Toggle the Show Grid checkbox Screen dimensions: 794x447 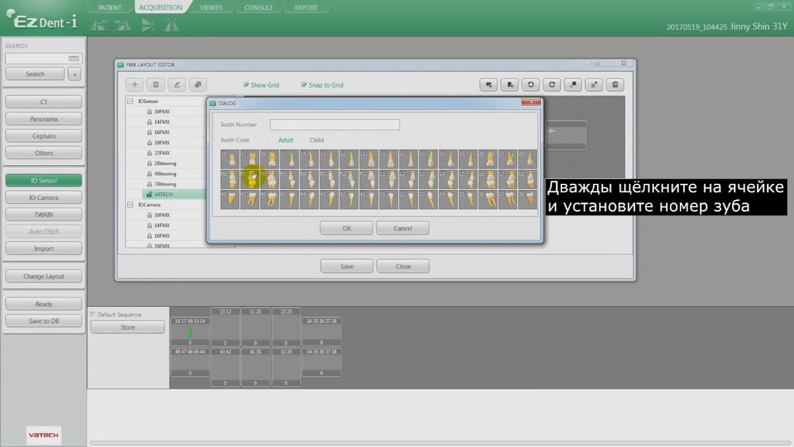pyautogui.click(x=246, y=85)
